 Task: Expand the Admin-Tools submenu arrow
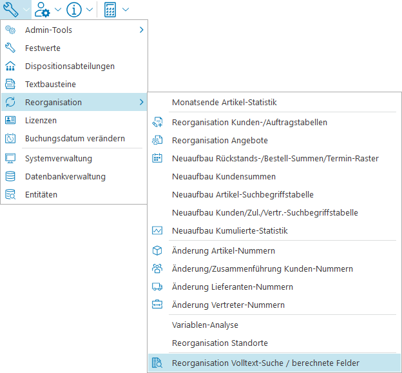tap(141, 30)
